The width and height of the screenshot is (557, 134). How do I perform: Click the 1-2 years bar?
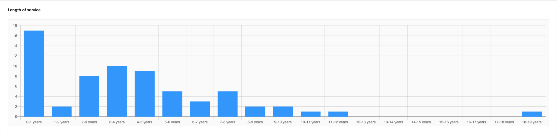pos(61,112)
